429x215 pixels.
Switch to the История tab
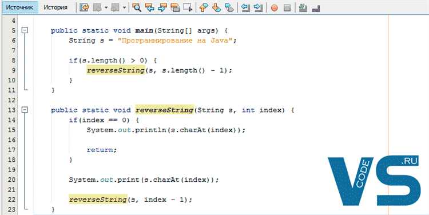tap(55, 7)
